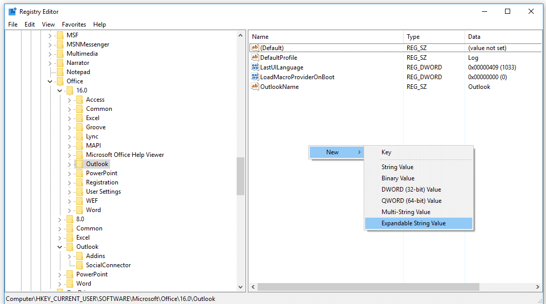Select the Microsoft Office Help Viewer key

coord(125,155)
